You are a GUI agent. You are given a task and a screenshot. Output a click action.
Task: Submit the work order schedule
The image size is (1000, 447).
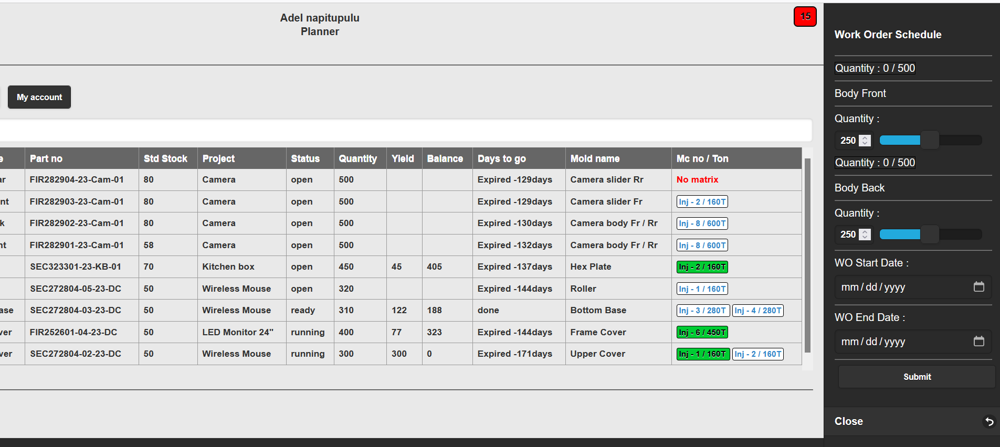pos(917,377)
